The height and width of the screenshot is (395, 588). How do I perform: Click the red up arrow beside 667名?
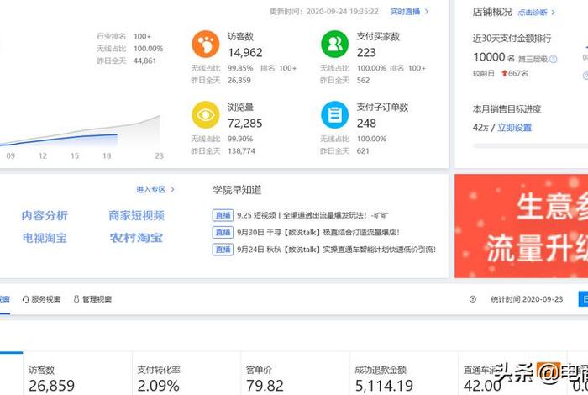pyautogui.click(x=504, y=73)
